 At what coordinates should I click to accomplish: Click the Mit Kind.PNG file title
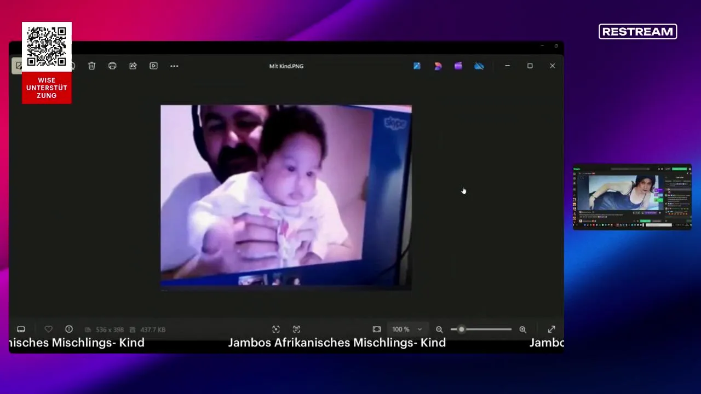pos(286,66)
